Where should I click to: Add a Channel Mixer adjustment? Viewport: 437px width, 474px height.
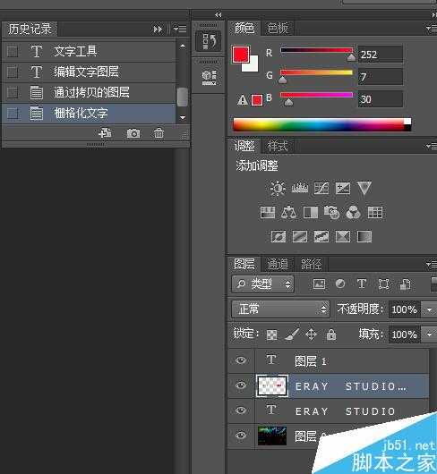353,212
